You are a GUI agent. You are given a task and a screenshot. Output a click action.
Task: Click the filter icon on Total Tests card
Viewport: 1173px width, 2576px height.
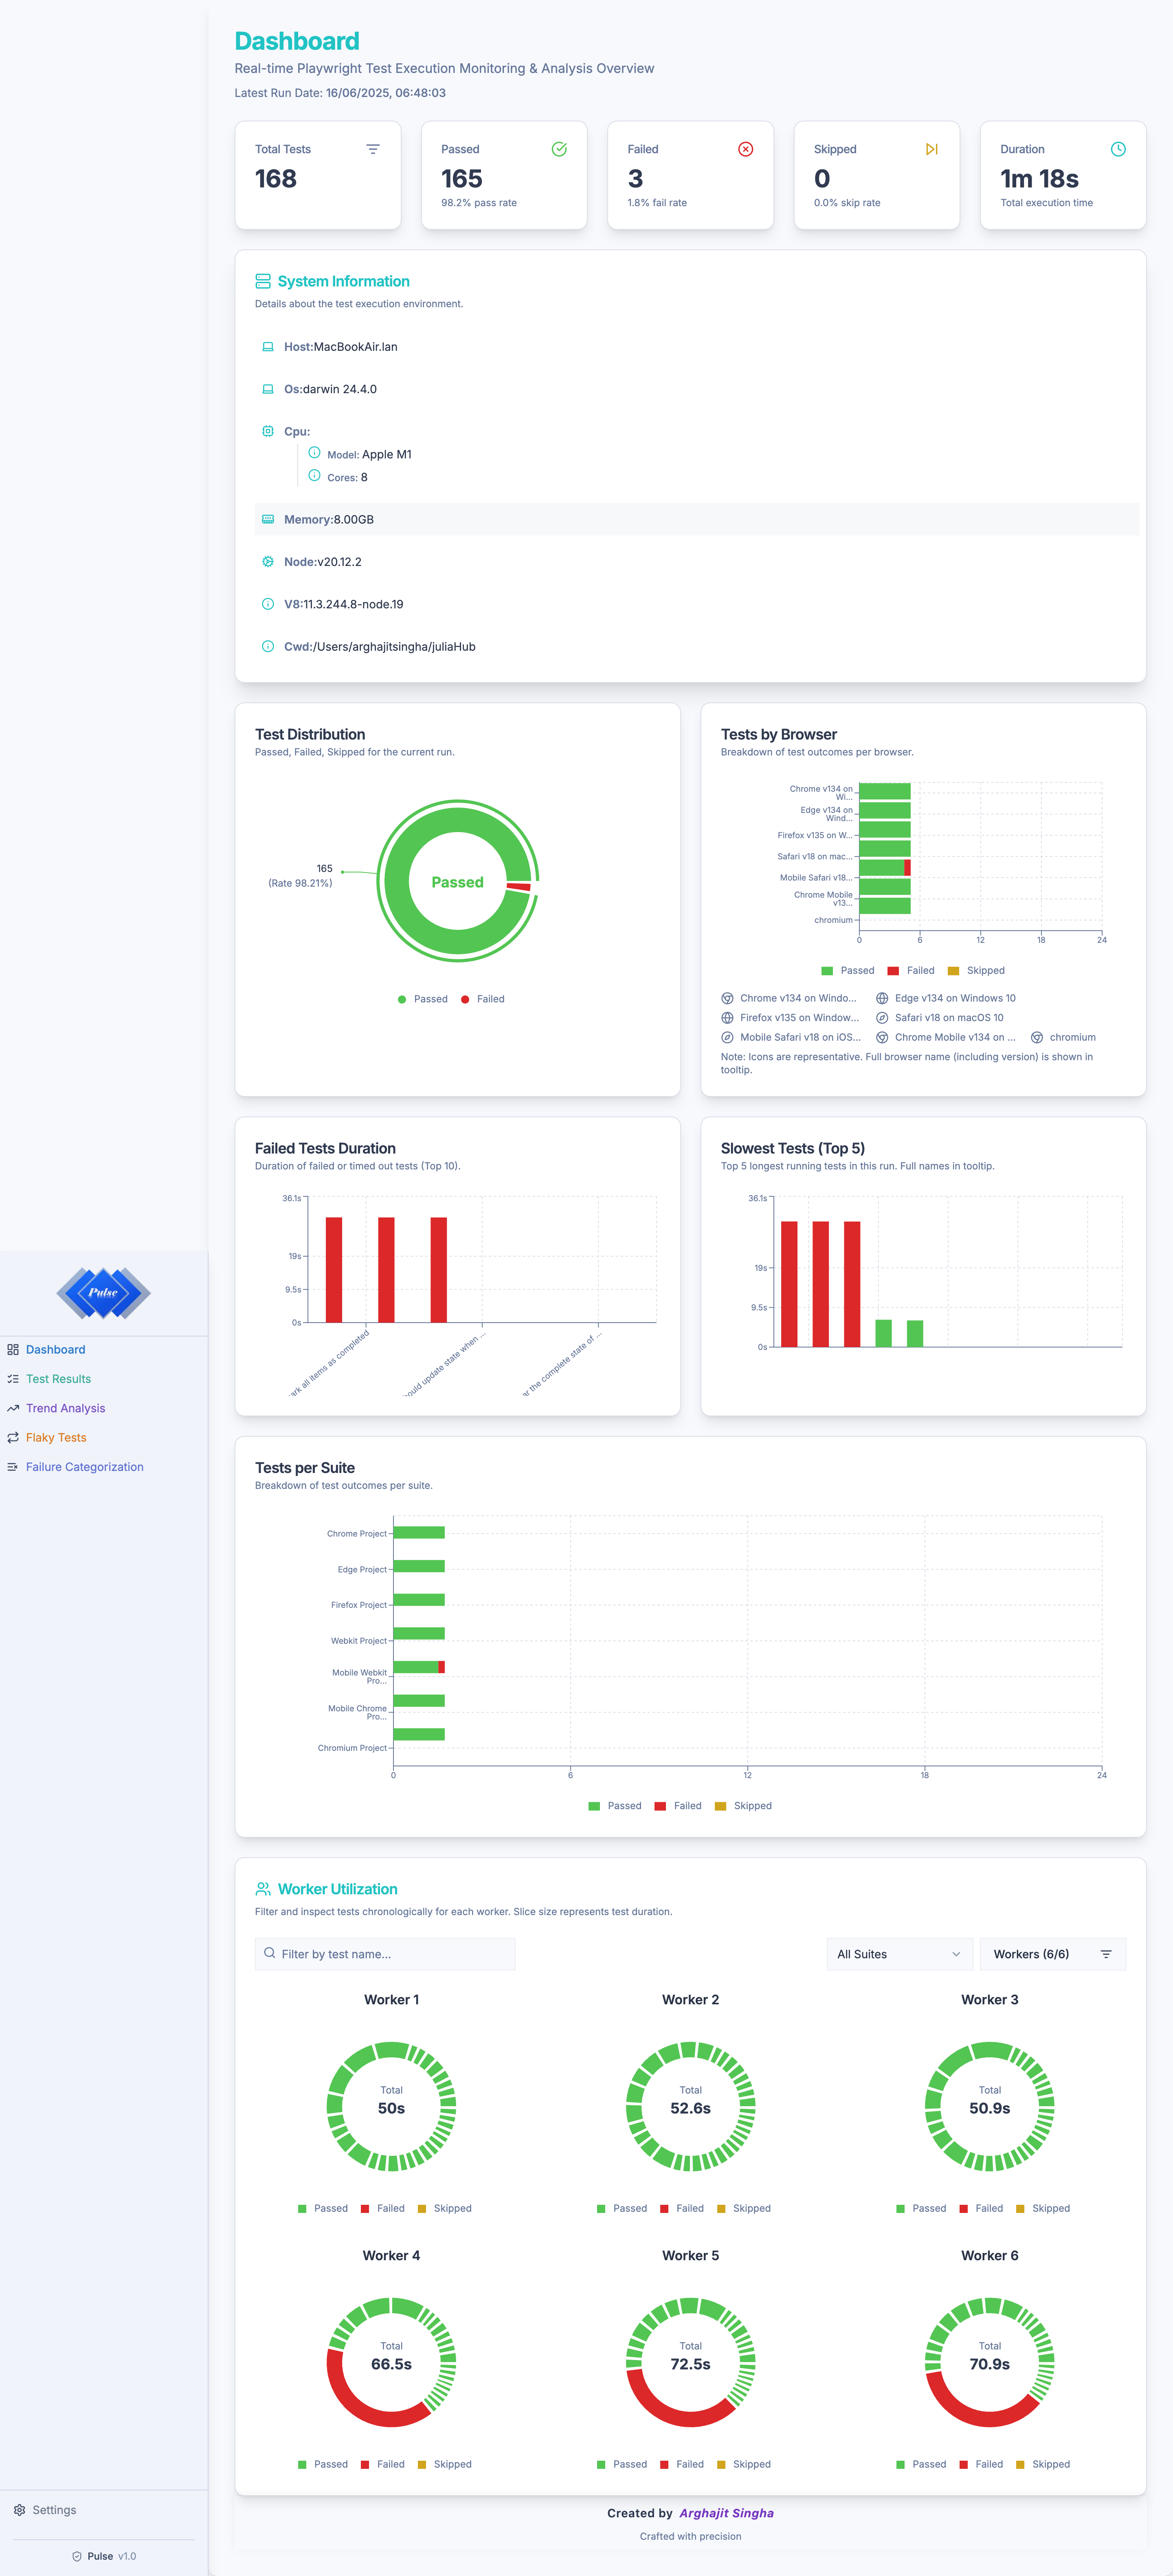pos(373,149)
